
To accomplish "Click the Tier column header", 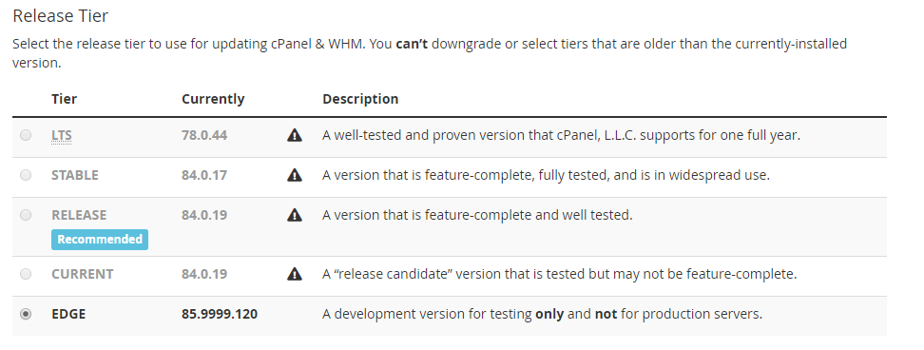I will 65,99.
